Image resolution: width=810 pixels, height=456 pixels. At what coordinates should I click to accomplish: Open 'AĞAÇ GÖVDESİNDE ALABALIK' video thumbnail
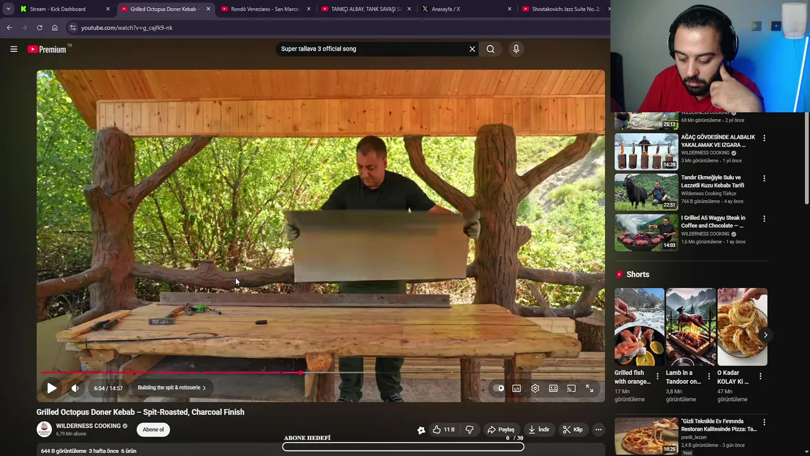tap(646, 151)
